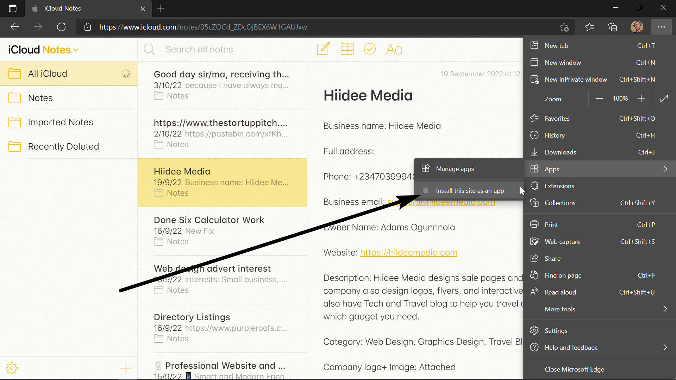Open the hiideemedia.com website link
676x380 pixels.
408,253
